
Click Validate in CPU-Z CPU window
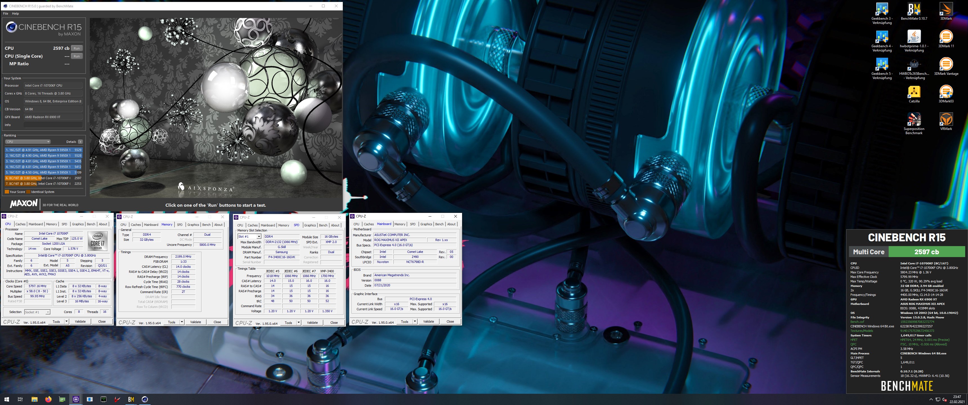(80, 321)
